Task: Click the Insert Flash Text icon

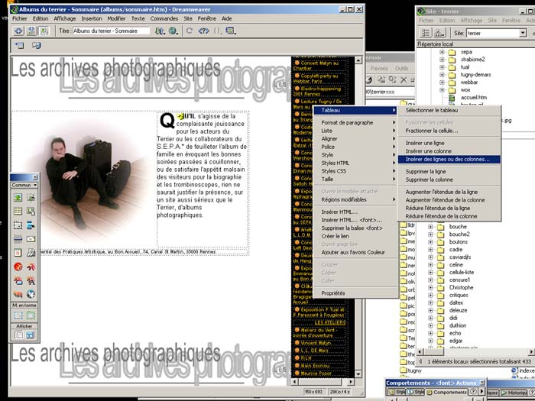Action: 31,280
